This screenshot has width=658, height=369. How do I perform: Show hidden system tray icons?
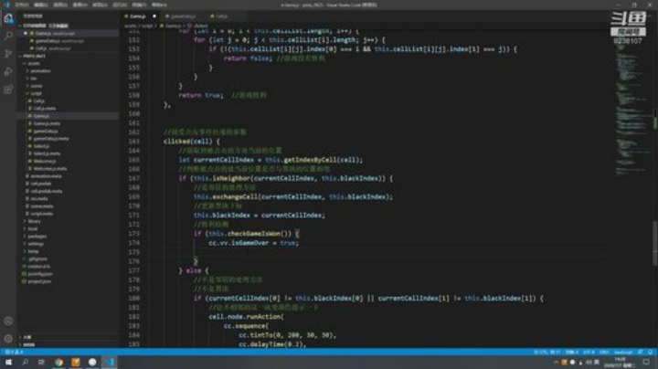pos(556,363)
